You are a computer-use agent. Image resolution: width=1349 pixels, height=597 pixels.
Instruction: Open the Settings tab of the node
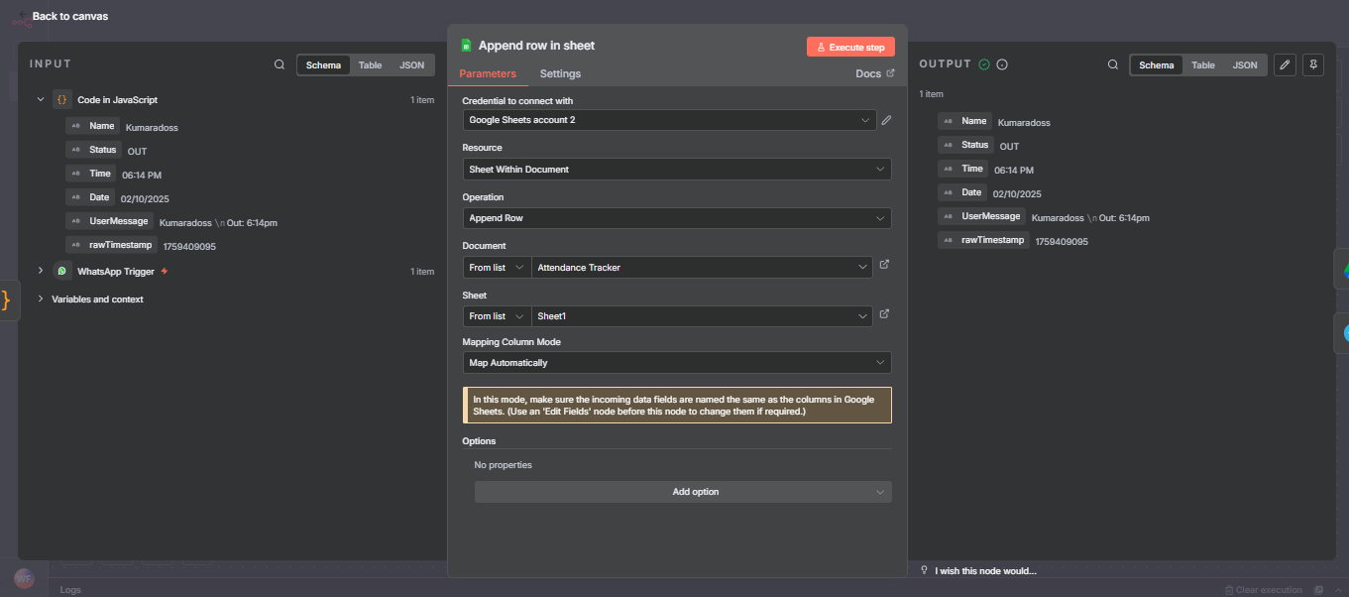(560, 73)
